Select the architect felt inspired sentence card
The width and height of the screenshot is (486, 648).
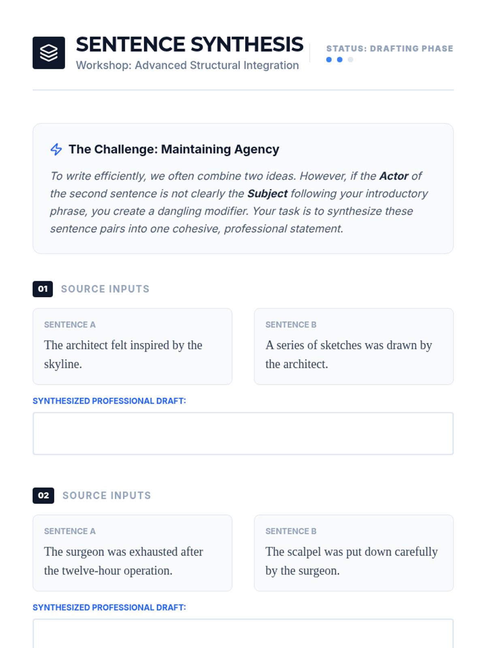point(132,346)
